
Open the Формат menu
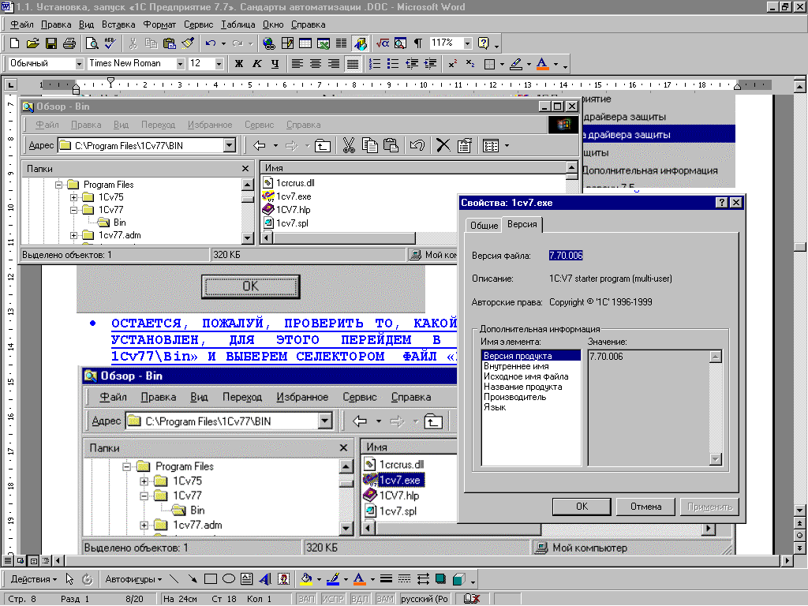[159, 24]
